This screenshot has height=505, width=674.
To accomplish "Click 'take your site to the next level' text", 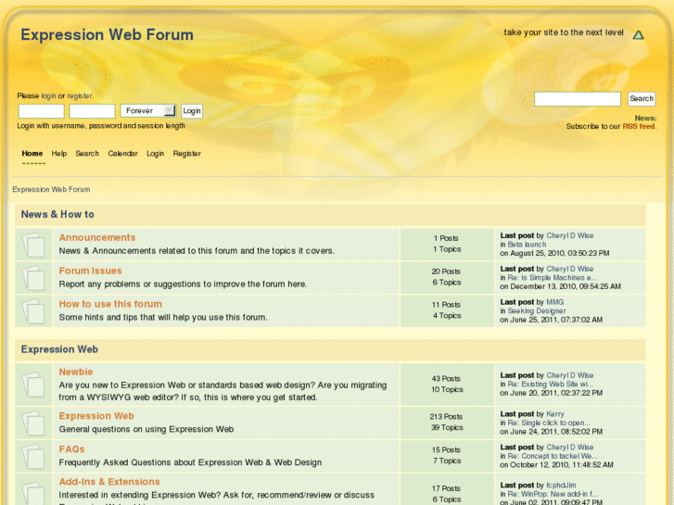I will tap(564, 32).
